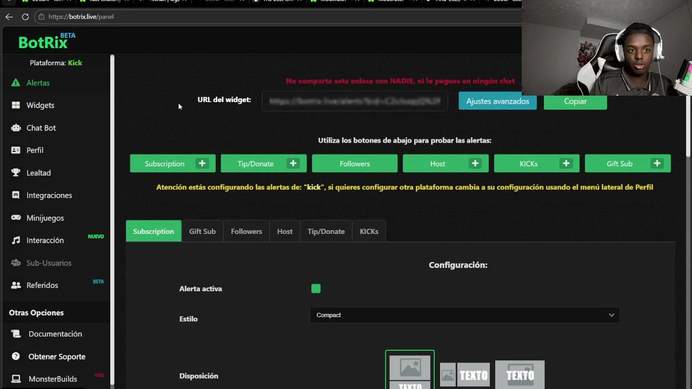Select image-beside-text layout thumbnail
Viewport: 692px width, 389px height.
tap(465, 375)
